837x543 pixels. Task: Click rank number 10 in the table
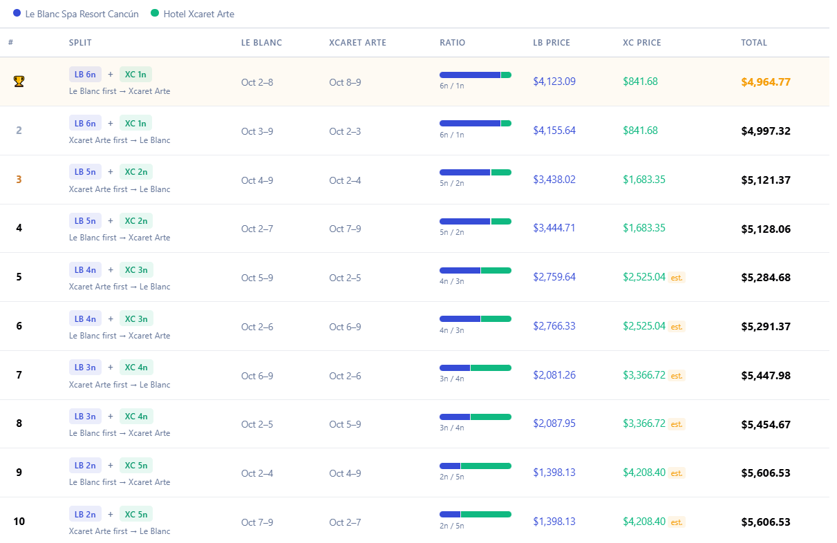click(x=19, y=522)
